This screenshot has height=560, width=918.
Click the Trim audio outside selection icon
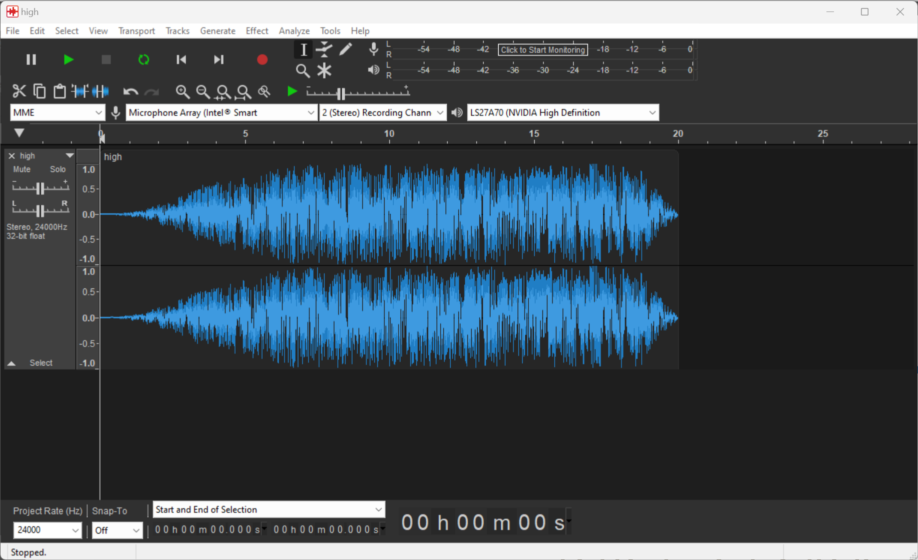[x=80, y=91]
